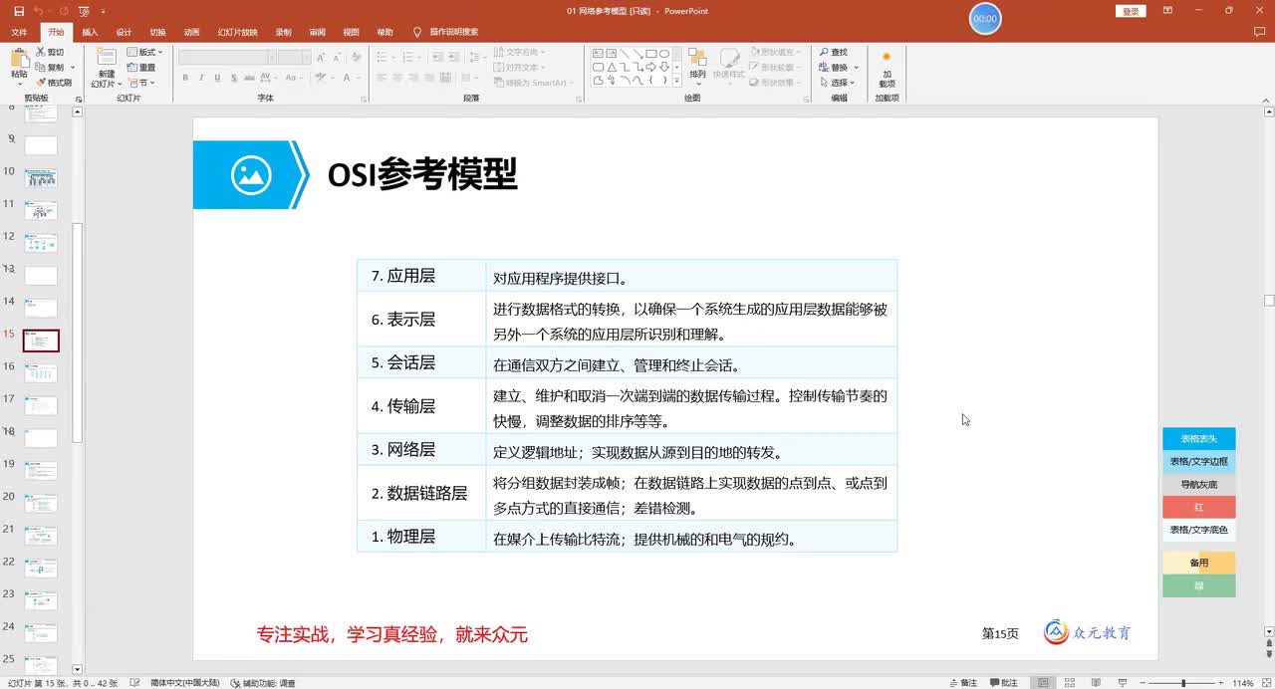The image size is (1275, 689).
Task: Click the 红 red color swatch
Action: pos(1198,507)
